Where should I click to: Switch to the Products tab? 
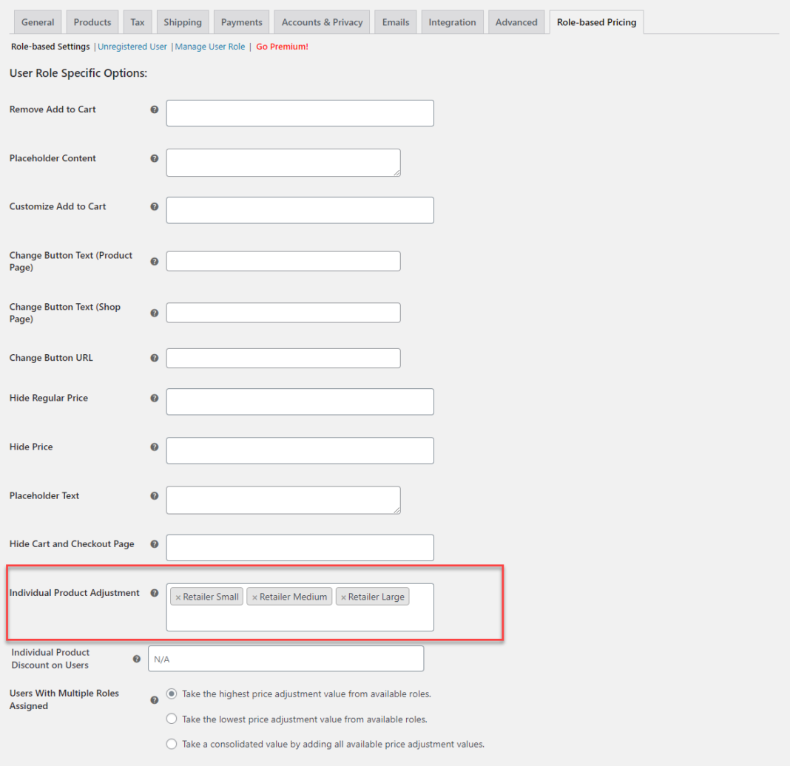(92, 22)
